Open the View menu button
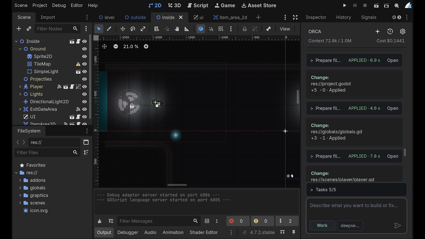Screen dimensions: 425x239 pos(285,29)
